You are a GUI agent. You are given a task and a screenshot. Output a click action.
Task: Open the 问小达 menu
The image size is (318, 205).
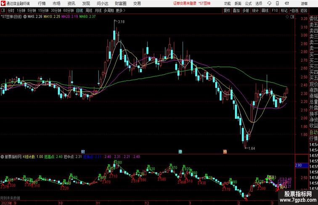tap(103, 3)
